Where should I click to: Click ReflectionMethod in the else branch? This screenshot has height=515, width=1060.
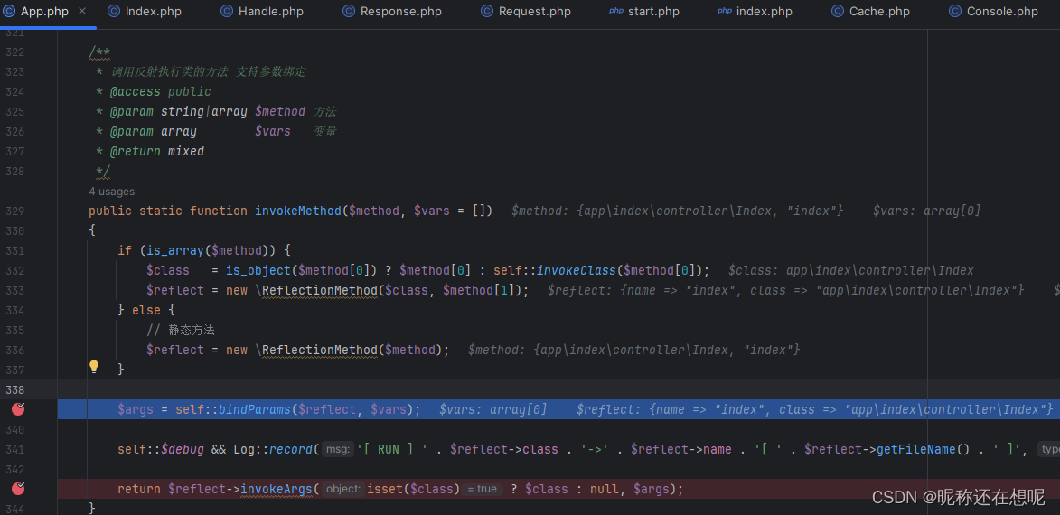click(x=319, y=350)
